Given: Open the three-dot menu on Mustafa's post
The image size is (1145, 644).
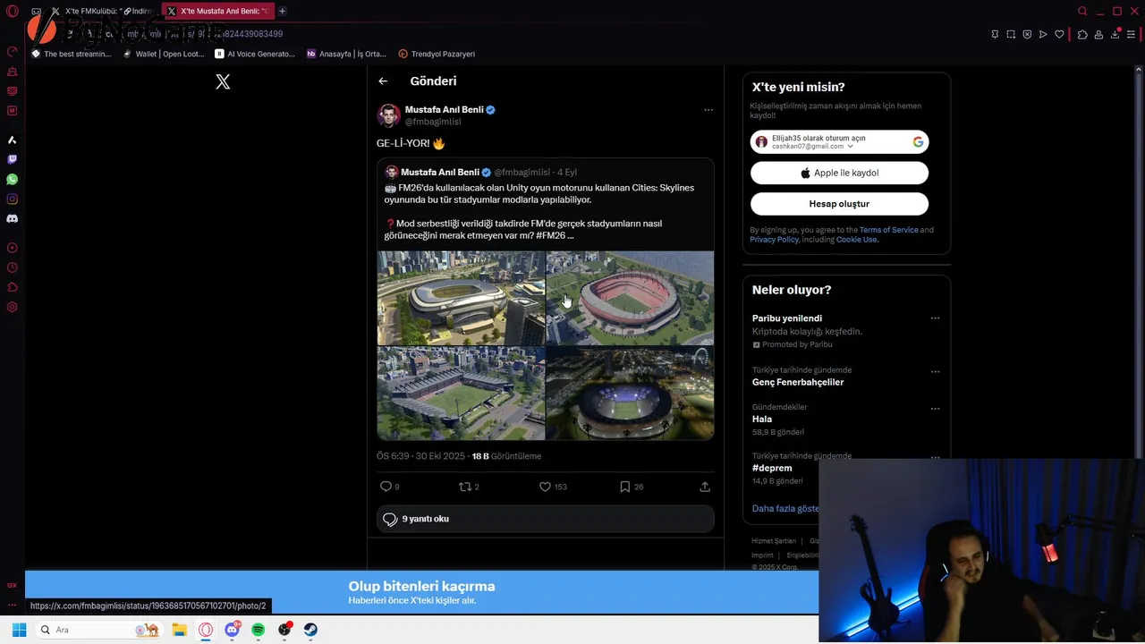Looking at the screenshot, I should pos(708,110).
